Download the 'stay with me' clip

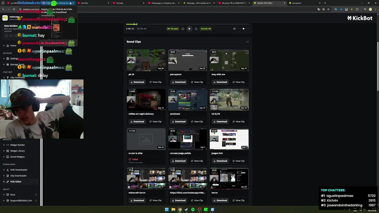[220, 82]
